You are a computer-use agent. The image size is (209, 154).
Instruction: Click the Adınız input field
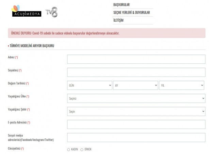[x=136, y=59]
